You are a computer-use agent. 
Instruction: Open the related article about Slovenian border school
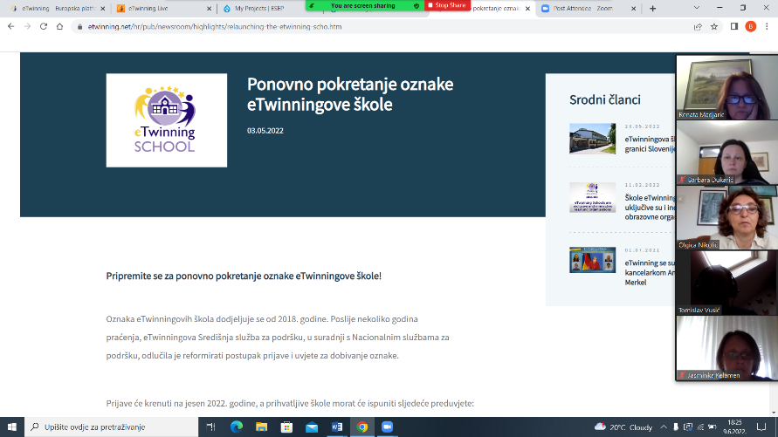(650, 144)
